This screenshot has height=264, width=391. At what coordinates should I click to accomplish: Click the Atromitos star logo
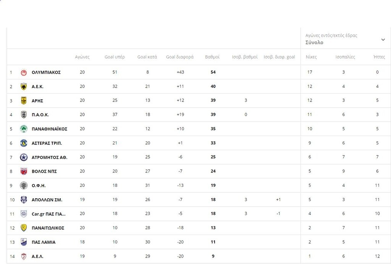coord(24,157)
